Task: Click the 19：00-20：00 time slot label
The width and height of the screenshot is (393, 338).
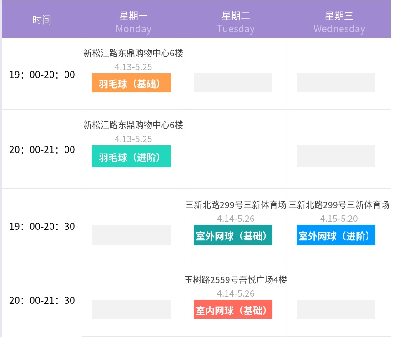Action: pos(42,75)
